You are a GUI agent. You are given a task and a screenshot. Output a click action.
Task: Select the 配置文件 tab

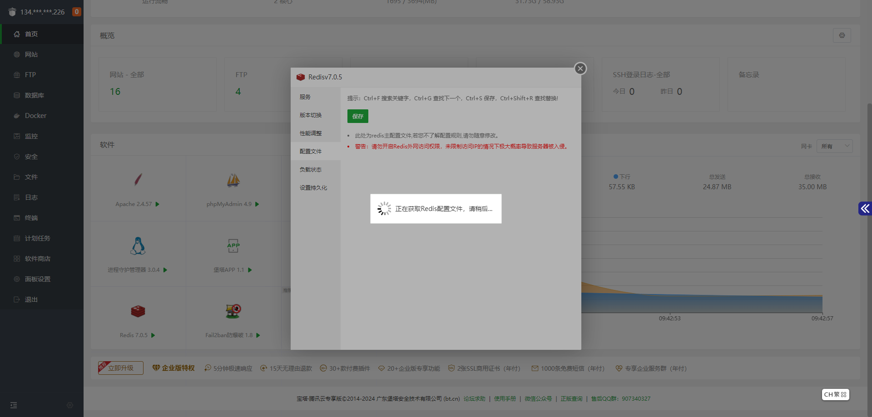316,152
